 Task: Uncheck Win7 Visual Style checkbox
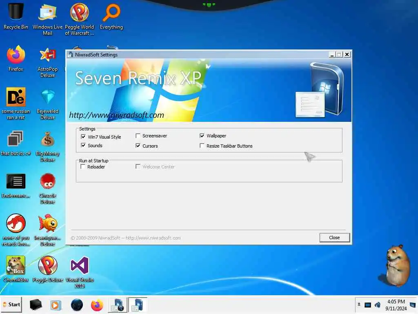(83, 137)
